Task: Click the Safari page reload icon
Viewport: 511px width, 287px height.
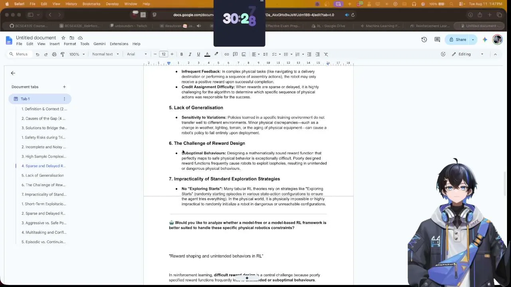Action: point(353,15)
